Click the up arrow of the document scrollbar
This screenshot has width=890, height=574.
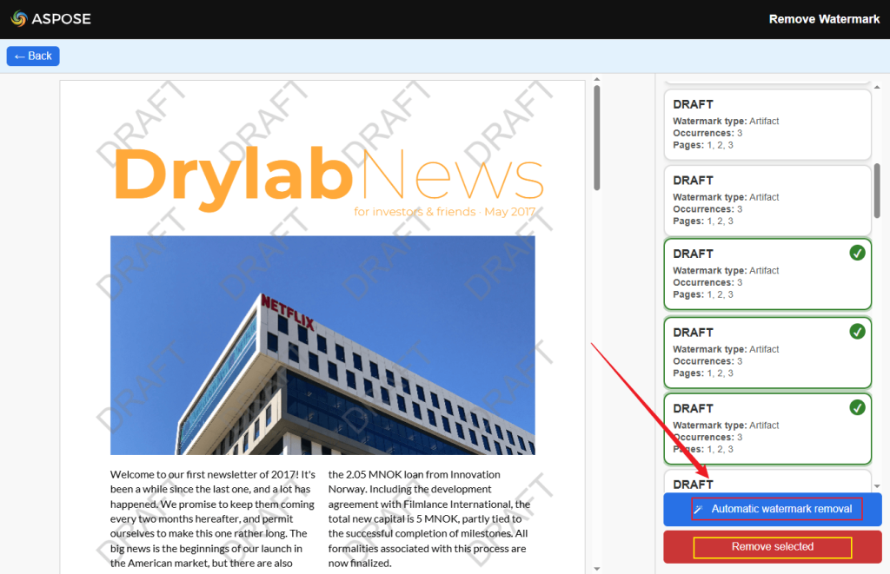point(597,79)
